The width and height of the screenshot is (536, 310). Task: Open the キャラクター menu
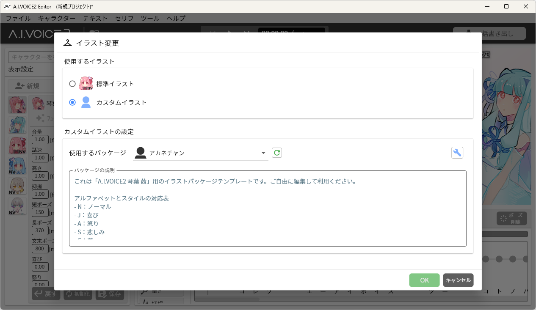[57, 18]
